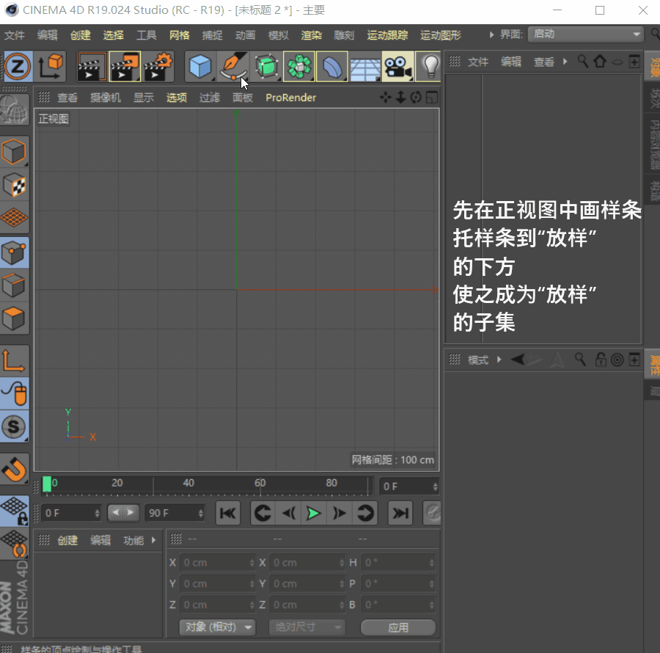Screen dimensions: 660x653
Task: Select the Bend deformer icon
Action: pos(331,67)
